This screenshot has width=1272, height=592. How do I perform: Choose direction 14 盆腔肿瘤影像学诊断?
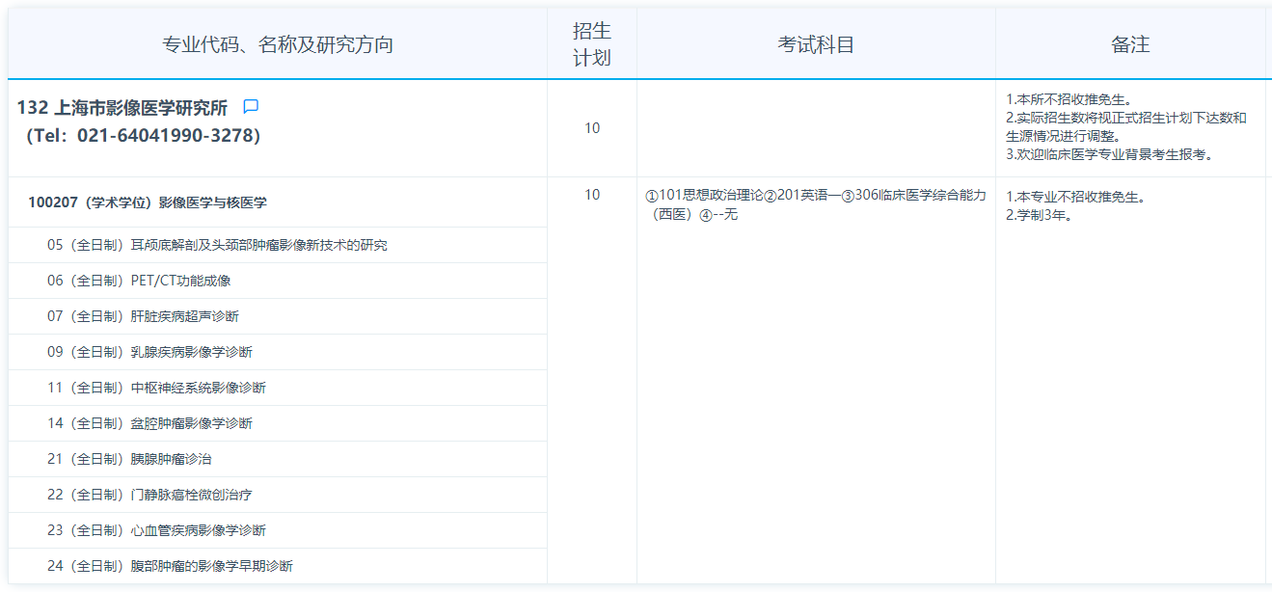pyautogui.click(x=149, y=423)
